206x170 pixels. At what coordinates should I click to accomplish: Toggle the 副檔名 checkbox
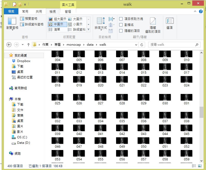coord(121,25)
